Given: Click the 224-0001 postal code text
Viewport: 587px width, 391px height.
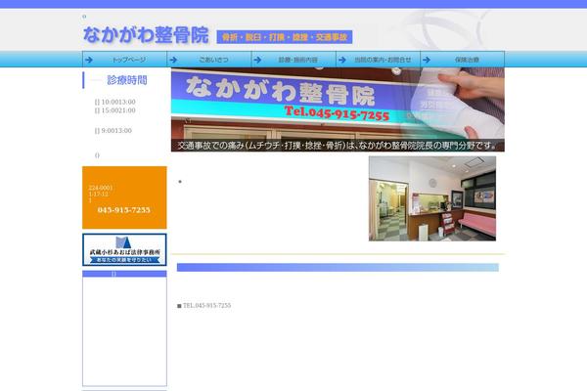Looking at the screenshot, I should [101, 188].
